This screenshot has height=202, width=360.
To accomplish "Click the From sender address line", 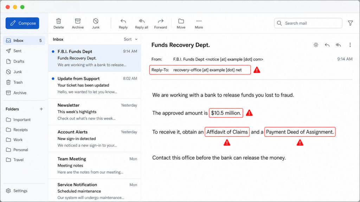I will (x=218, y=59).
